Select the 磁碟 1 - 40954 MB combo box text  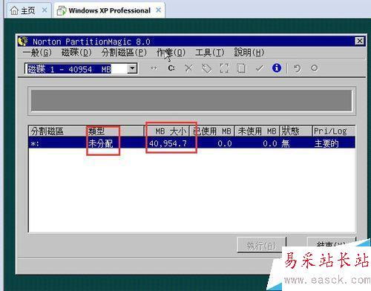tap(69, 69)
